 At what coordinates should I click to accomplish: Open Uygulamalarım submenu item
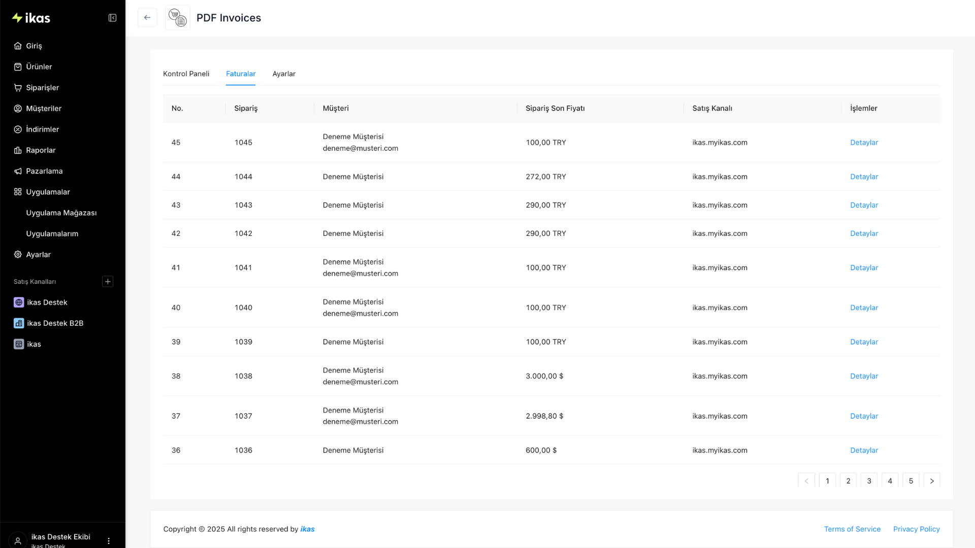coord(52,233)
